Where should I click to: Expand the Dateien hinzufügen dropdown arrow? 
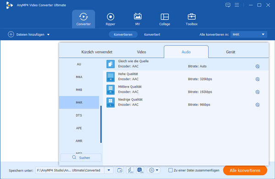click(x=48, y=35)
